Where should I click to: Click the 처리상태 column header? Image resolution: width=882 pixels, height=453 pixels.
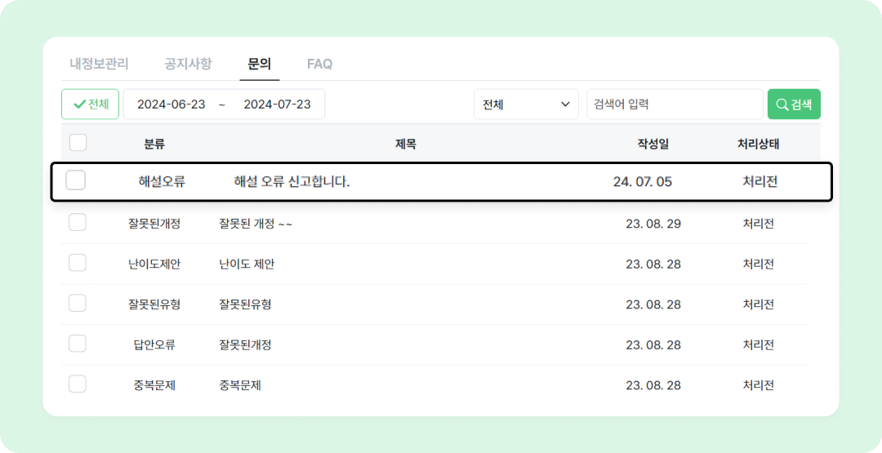758,144
